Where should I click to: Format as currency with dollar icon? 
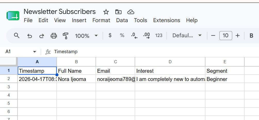pos(110,35)
